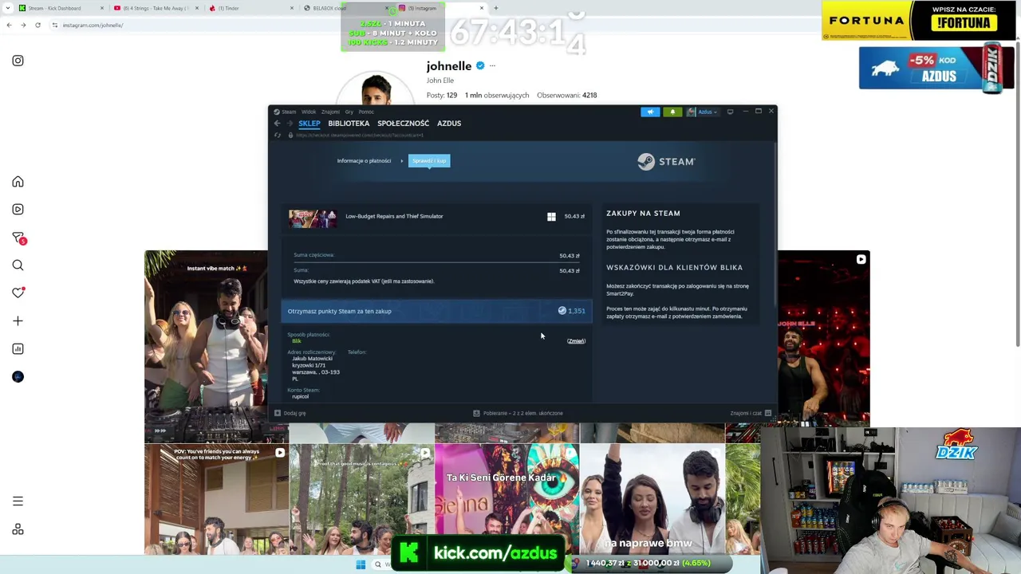This screenshot has width=1021, height=574.
Task: Click Steam announcements megaphone button
Action: tap(650, 112)
